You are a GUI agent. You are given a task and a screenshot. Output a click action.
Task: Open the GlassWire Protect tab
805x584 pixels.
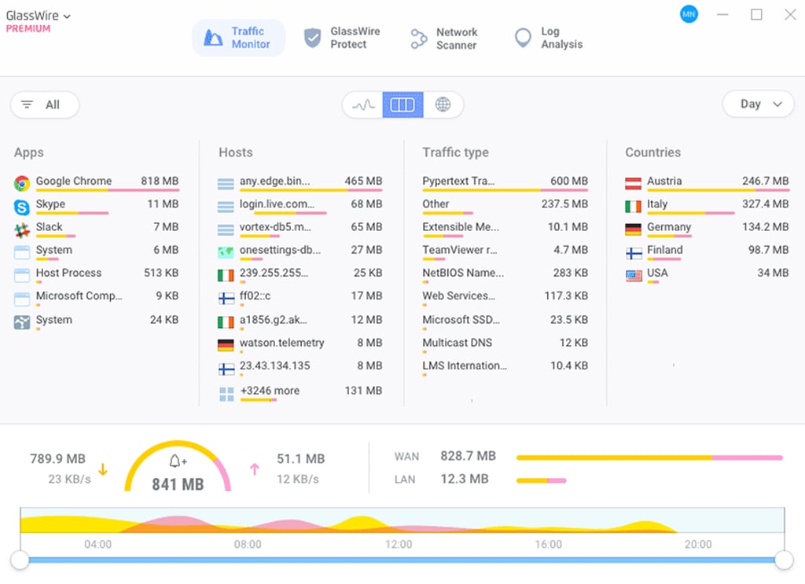tap(341, 37)
